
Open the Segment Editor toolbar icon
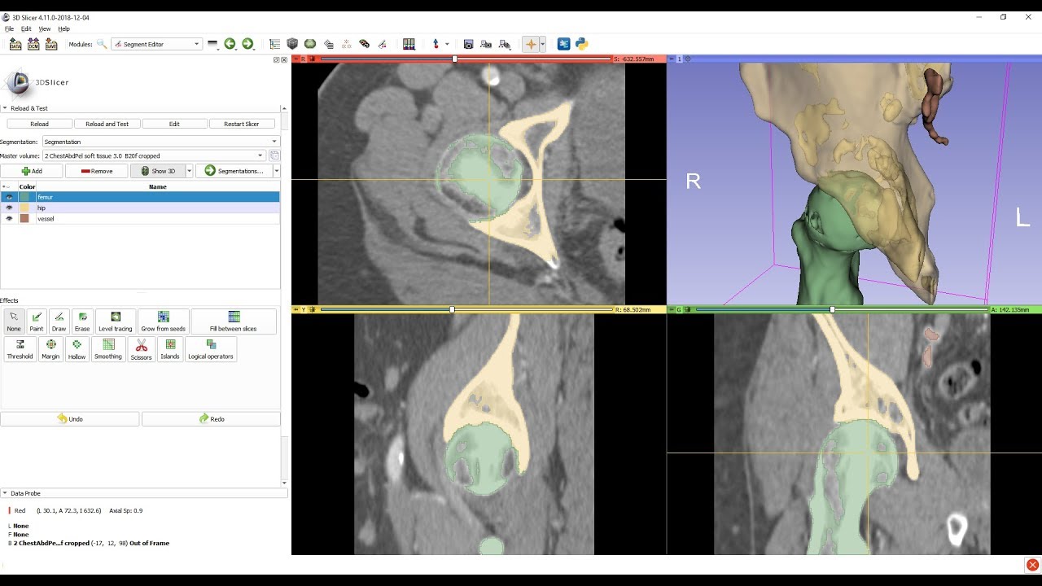383,44
